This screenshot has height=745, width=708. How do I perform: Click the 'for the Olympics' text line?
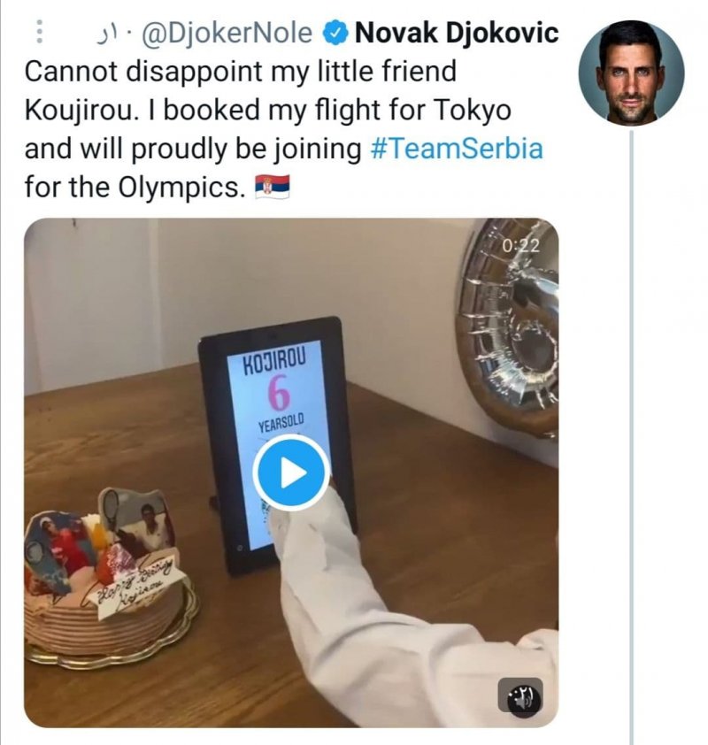[x=134, y=187]
